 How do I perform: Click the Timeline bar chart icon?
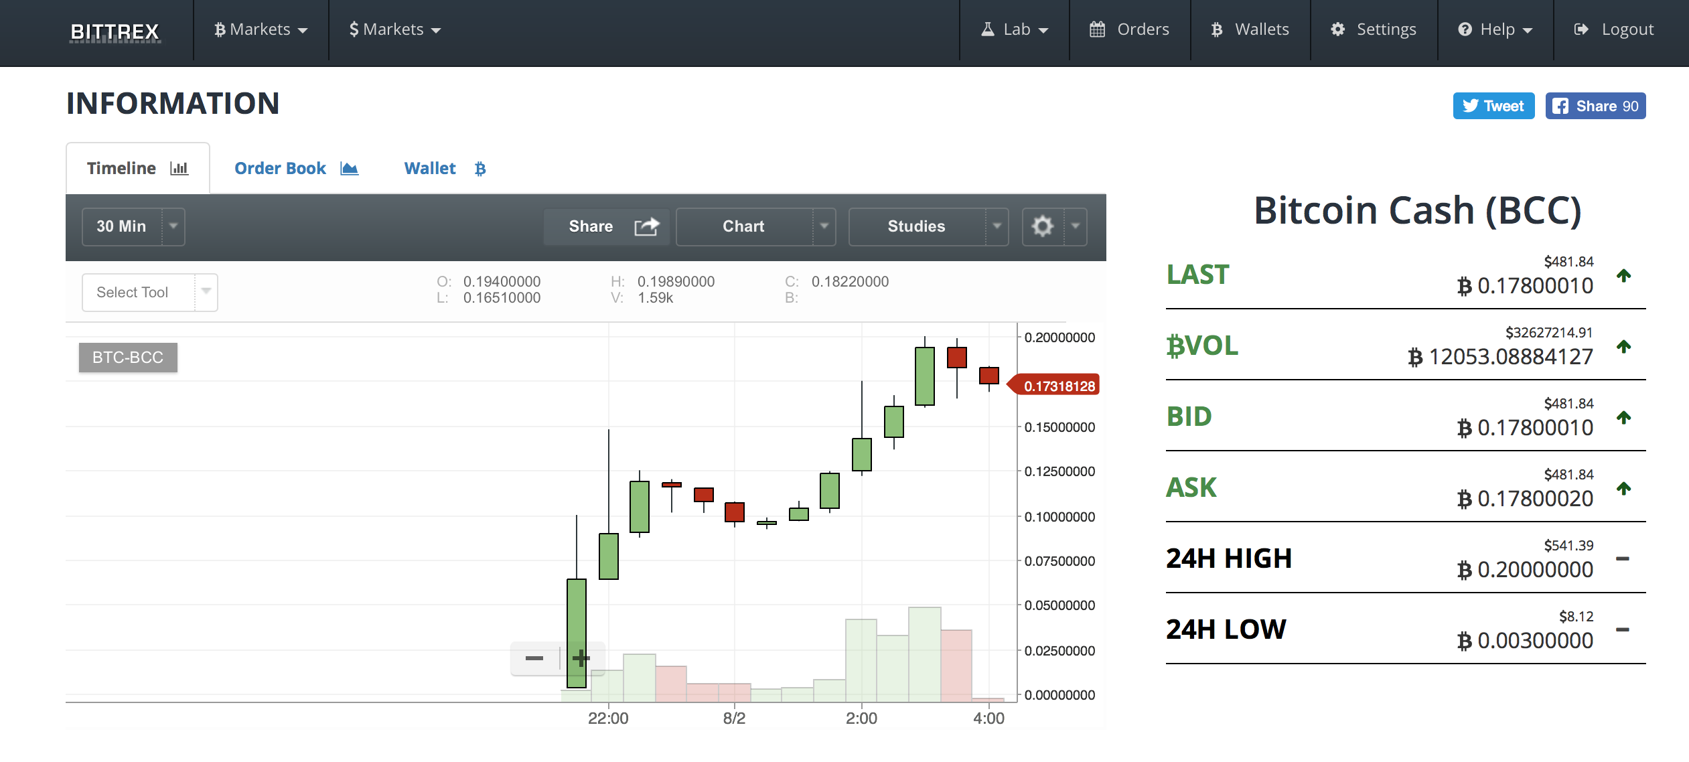pyautogui.click(x=179, y=168)
